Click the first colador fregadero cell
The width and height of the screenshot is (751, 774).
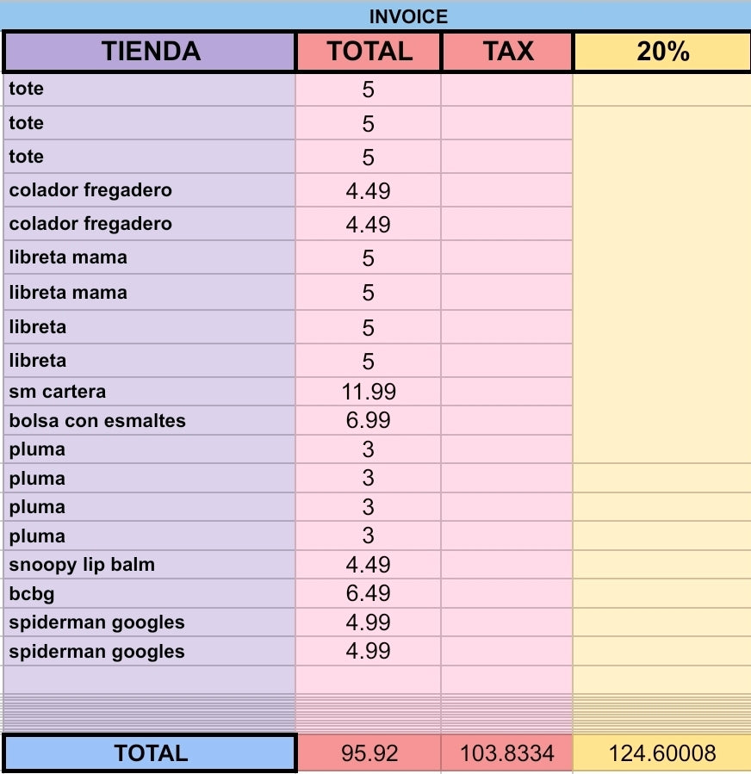(150, 189)
